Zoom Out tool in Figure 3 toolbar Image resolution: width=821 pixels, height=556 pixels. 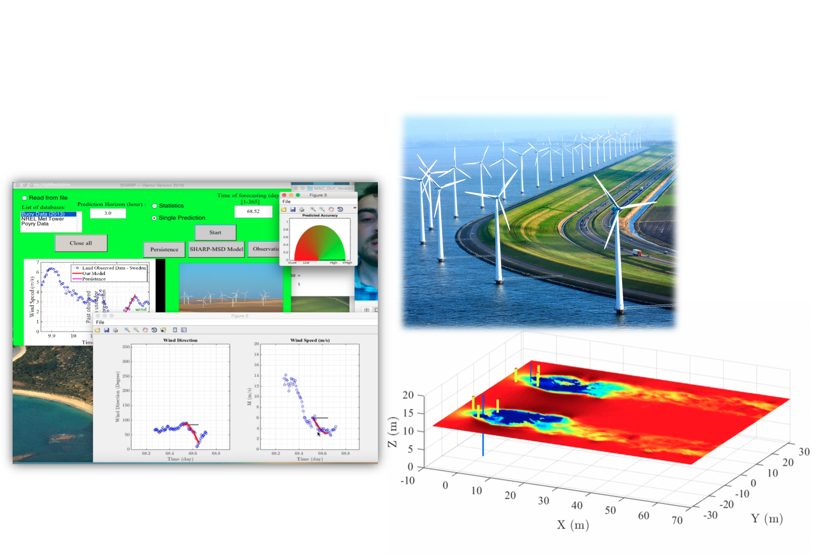pos(322,209)
